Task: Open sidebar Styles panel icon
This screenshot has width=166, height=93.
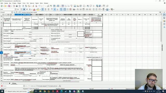Action: click(x=164, y=18)
